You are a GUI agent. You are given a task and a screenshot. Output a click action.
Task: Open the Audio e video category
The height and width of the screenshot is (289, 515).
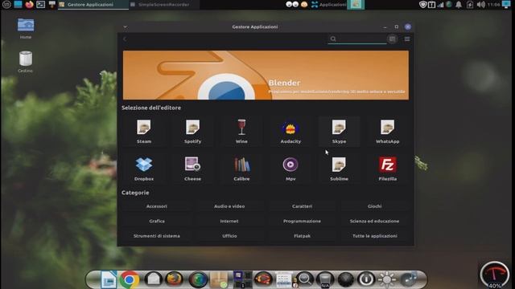(x=229, y=206)
